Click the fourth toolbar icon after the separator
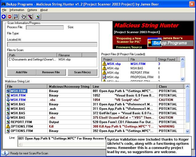 pos(24,17)
